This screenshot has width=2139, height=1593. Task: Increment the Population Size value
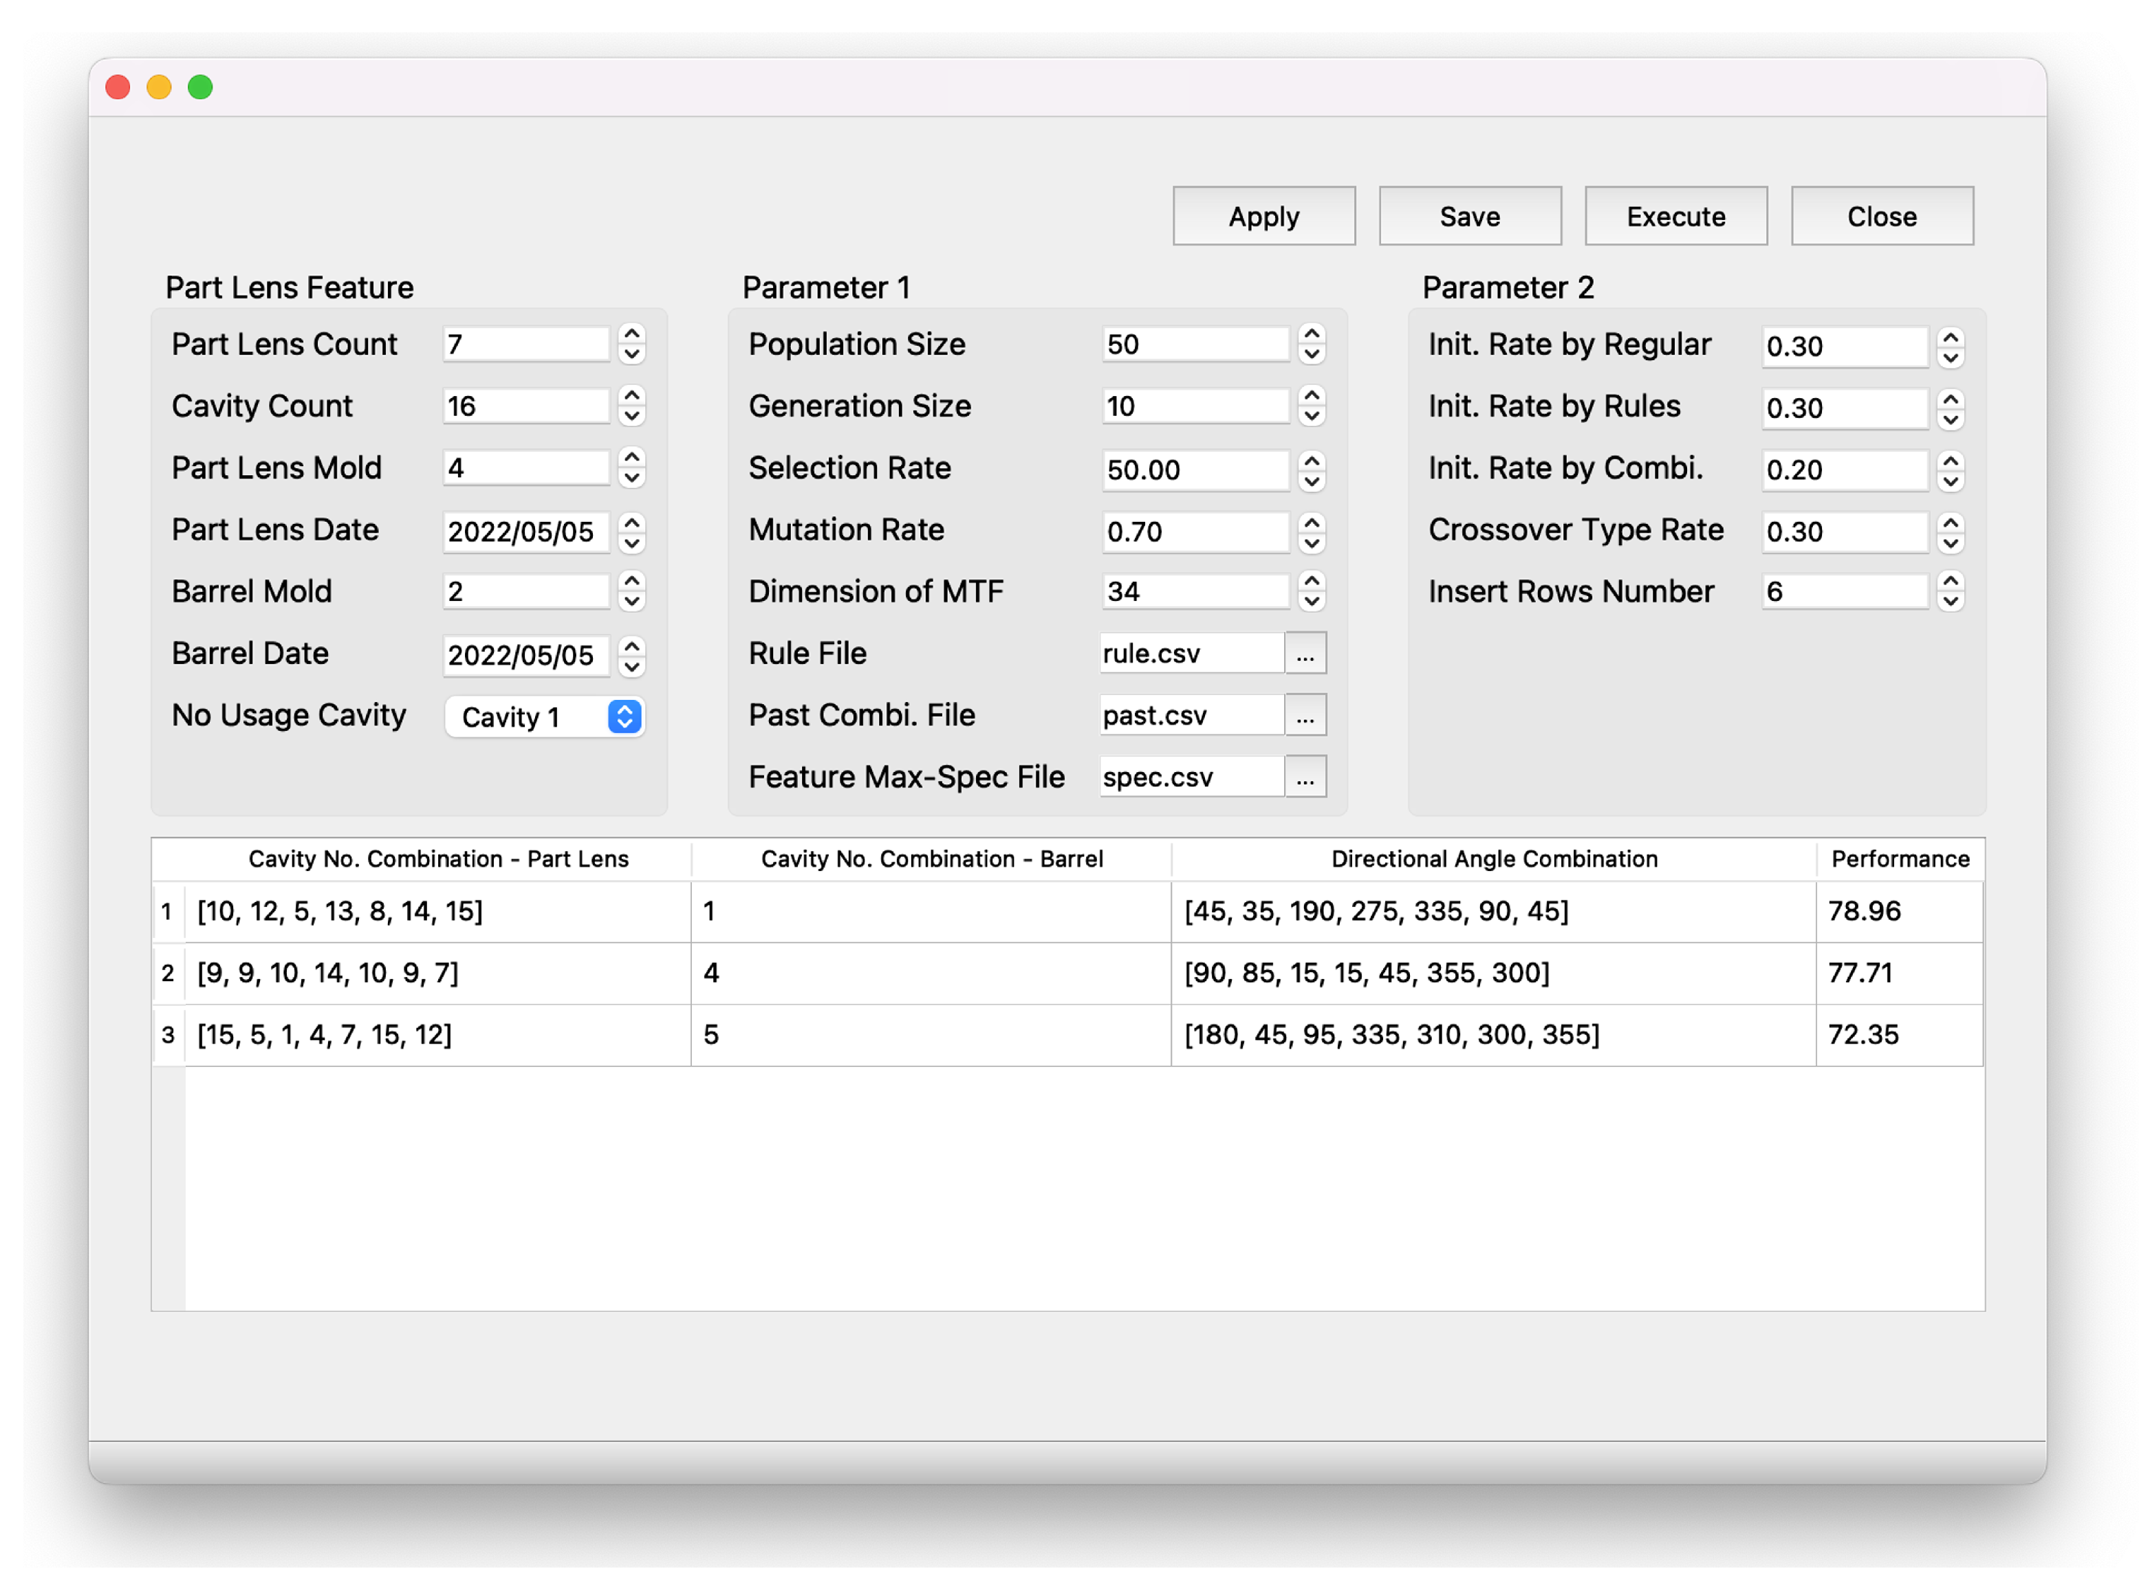(x=1311, y=333)
